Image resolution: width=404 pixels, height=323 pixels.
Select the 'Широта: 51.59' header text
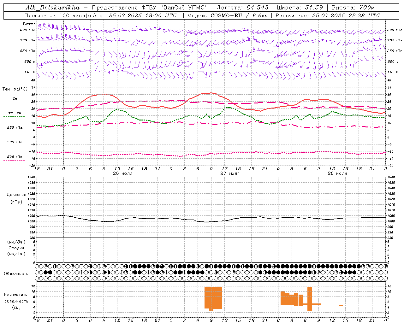click(300, 8)
